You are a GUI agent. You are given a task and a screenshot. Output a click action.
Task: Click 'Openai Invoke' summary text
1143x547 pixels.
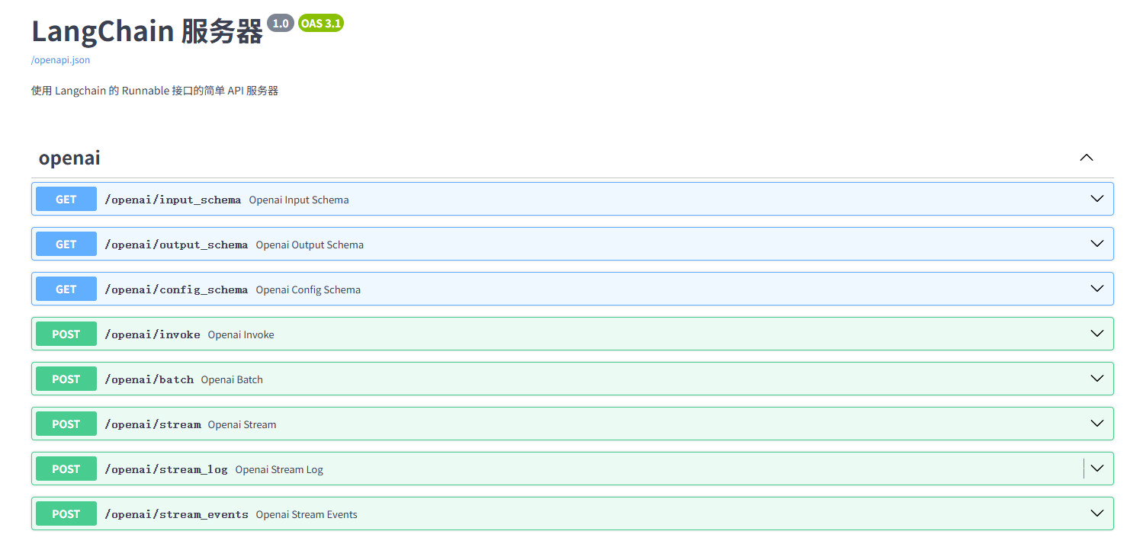(241, 334)
